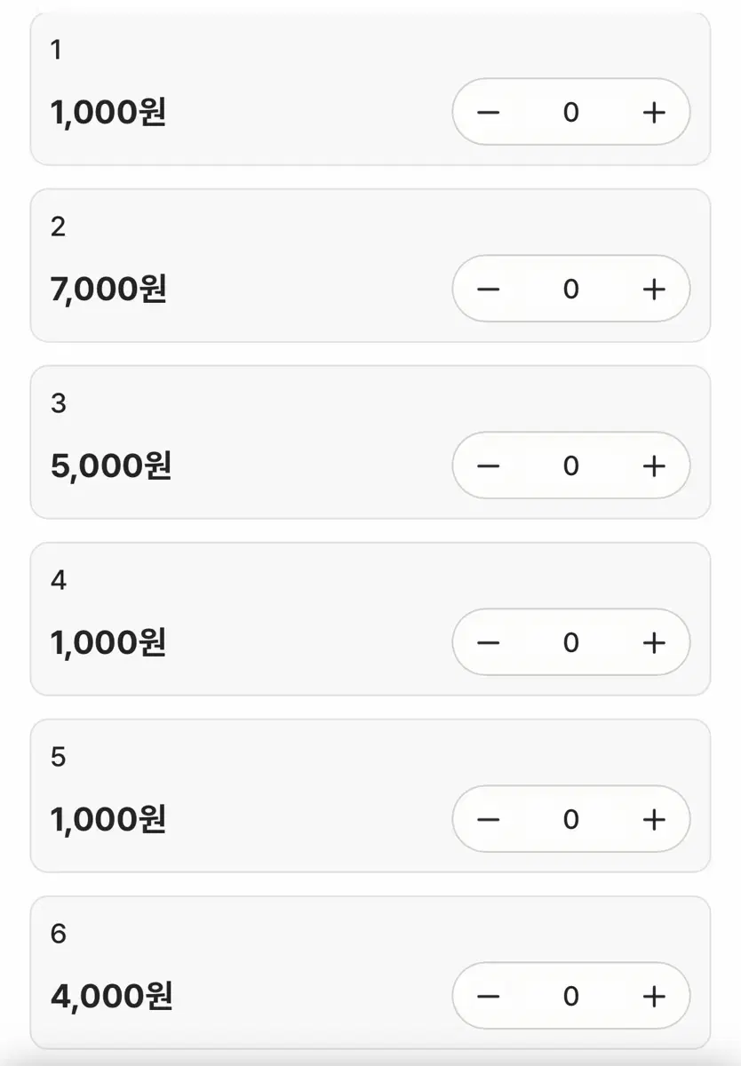The image size is (741, 1066).
Task: Tap minus icon on item 2 (7,000원)
Action: point(489,289)
